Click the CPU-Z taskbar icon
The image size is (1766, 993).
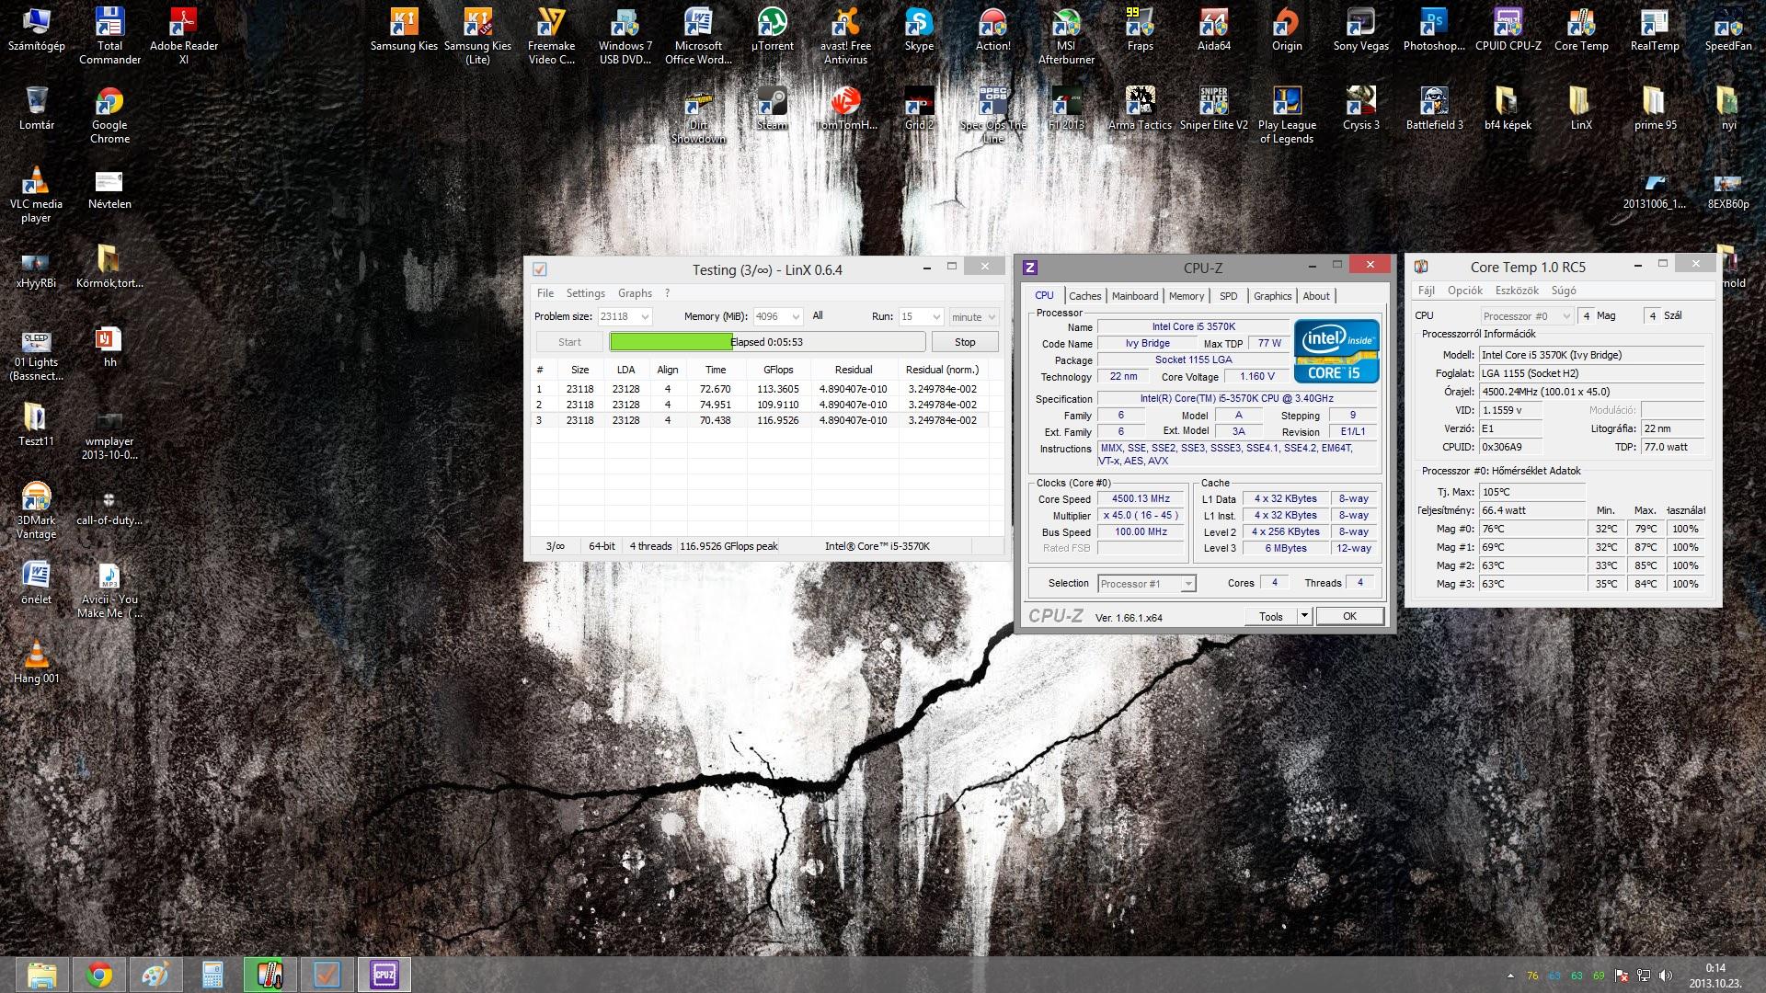384,975
